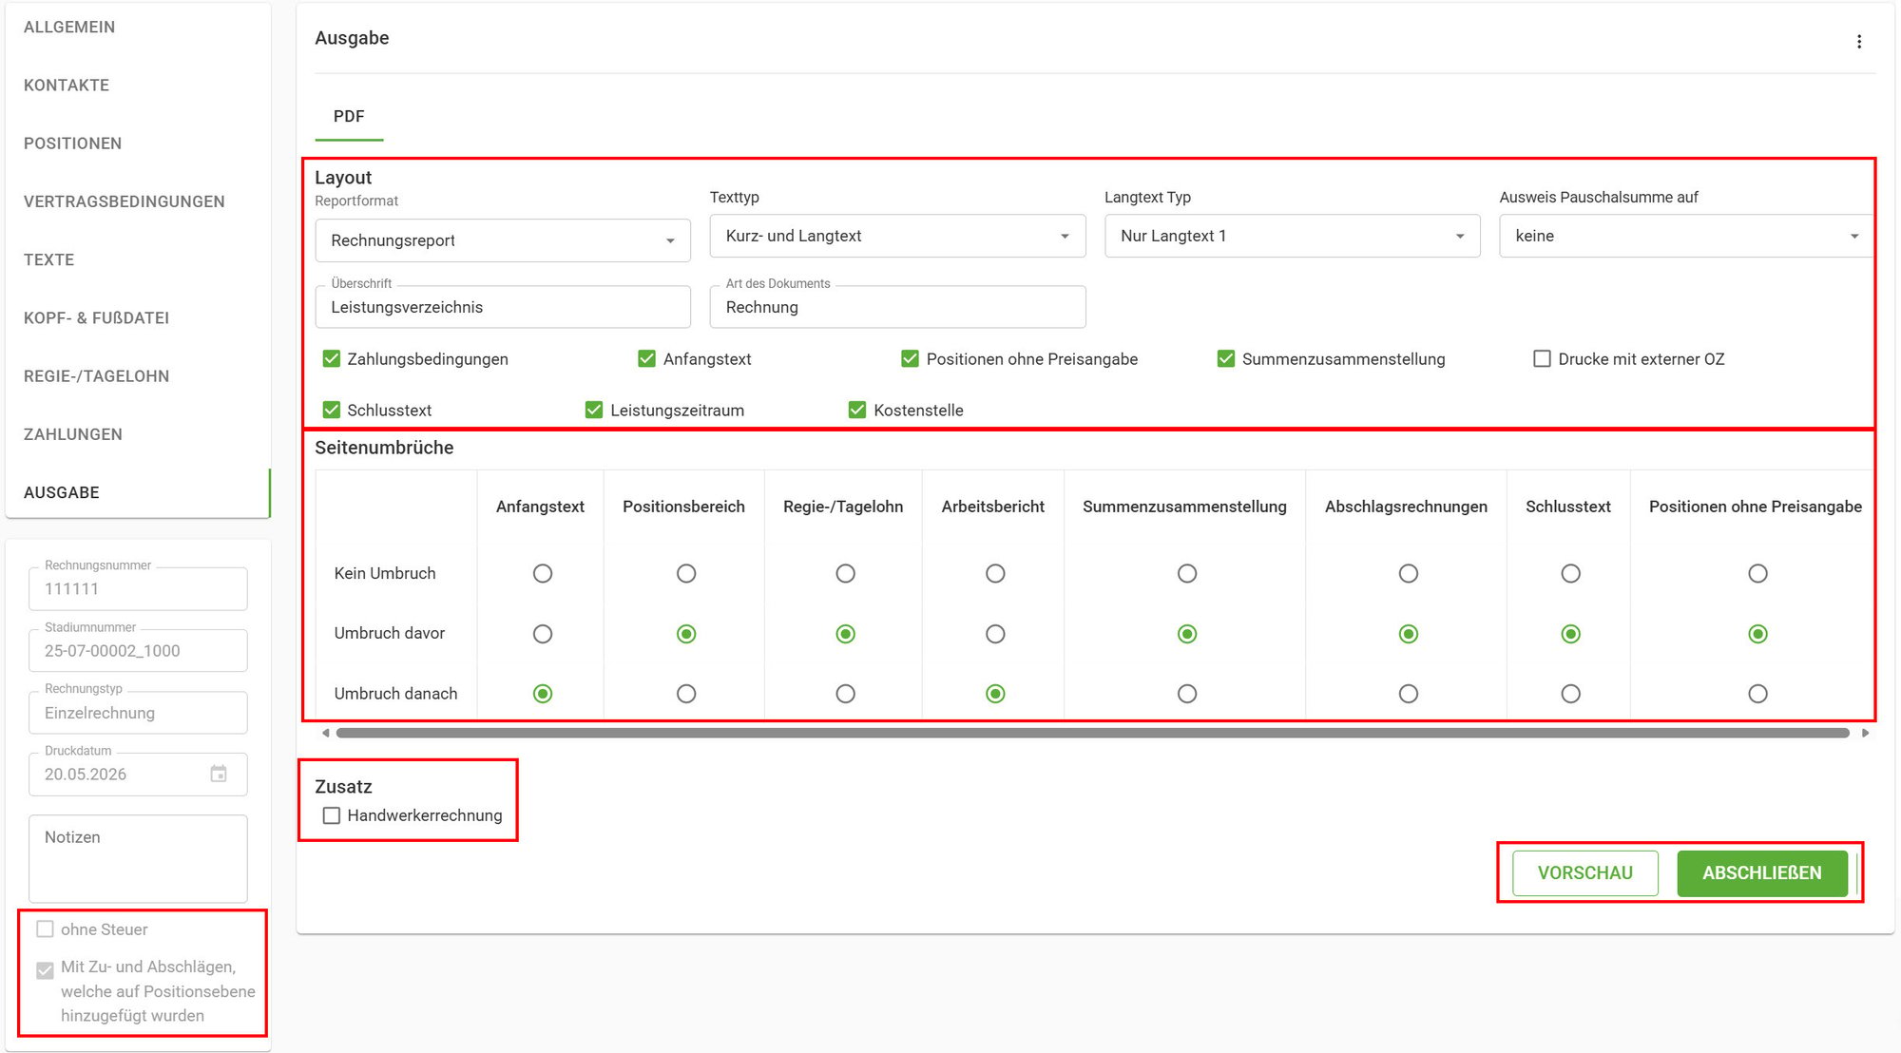Select Kein Umbruch for Anfangstext
This screenshot has height=1053, width=1901.
[543, 573]
